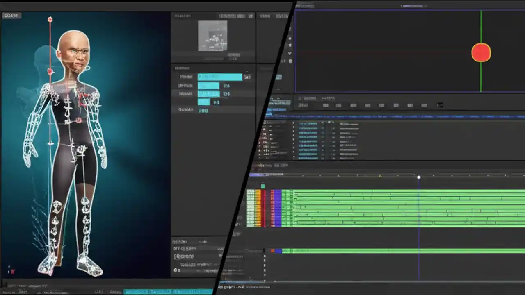Select the first toolbar icon in transport row
The image size is (525, 295).
click(303, 105)
